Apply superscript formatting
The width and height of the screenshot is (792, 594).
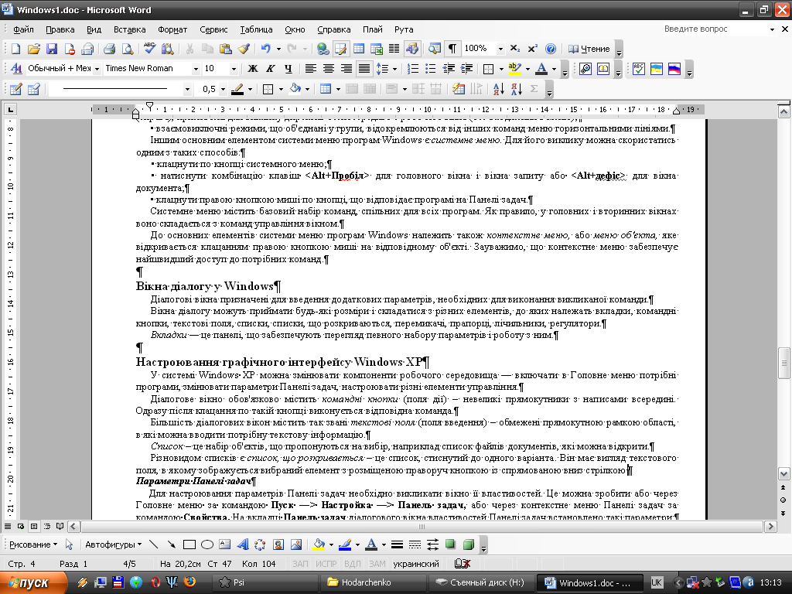tap(532, 49)
